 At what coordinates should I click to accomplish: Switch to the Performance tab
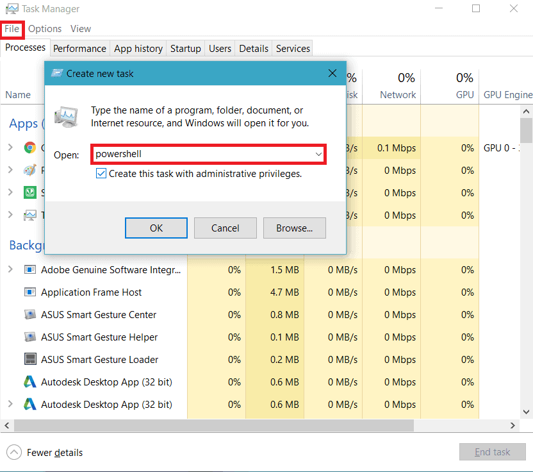pyautogui.click(x=79, y=48)
